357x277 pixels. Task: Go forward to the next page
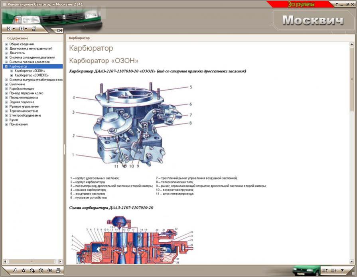pyautogui.click(x=22, y=29)
